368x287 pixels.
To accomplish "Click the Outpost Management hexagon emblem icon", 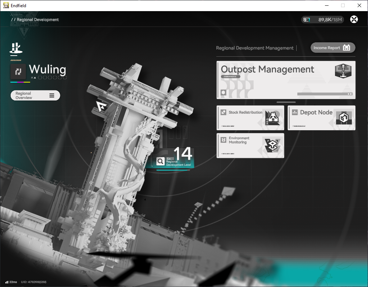I will pos(343,71).
